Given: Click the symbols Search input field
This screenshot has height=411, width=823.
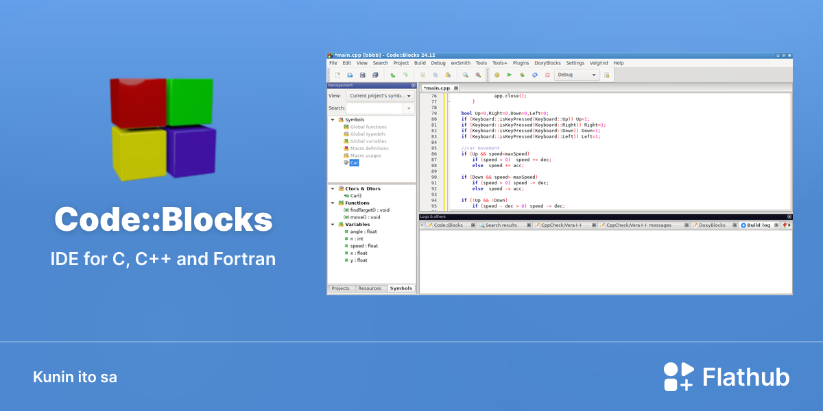Looking at the screenshot, I should [375, 108].
